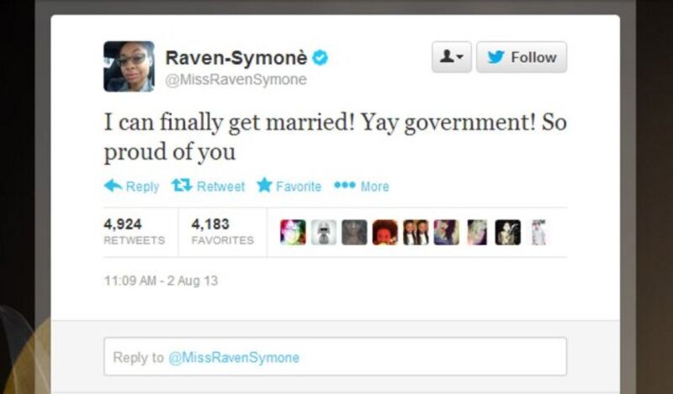Screen dimensions: 673x394
Task: Open the red afro retweeter avatar
Action: point(385,233)
